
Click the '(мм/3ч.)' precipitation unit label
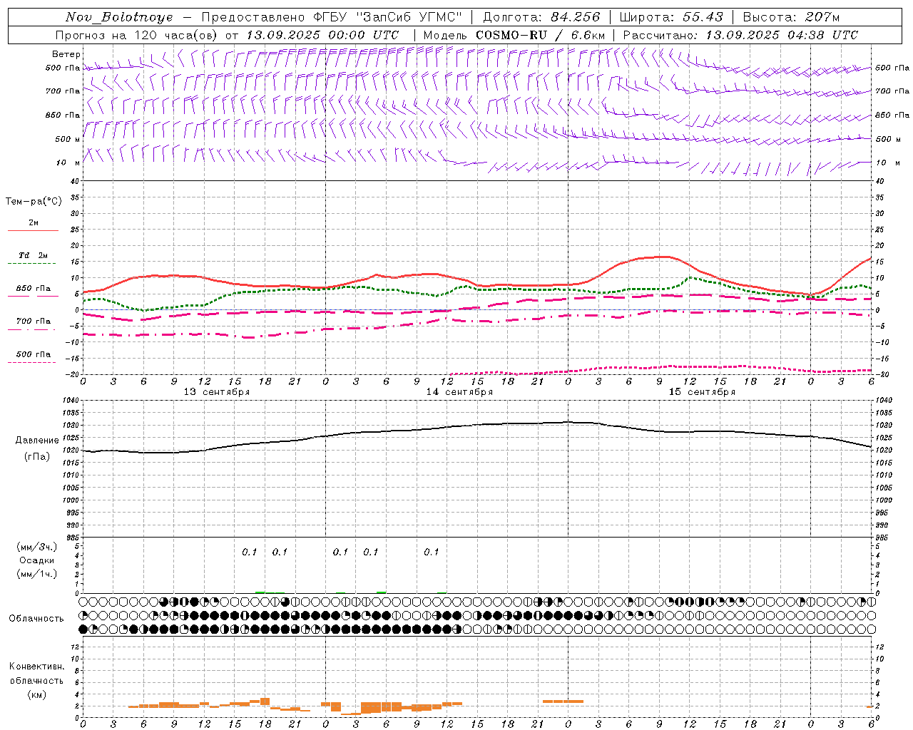pyautogui.click(x=37, y=547)
